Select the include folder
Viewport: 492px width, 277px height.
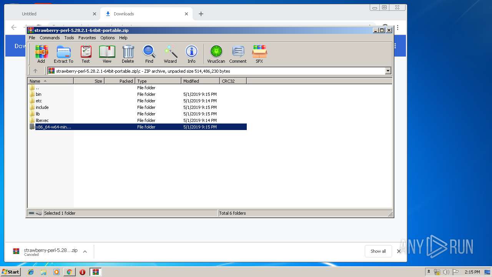pos(138,107)
